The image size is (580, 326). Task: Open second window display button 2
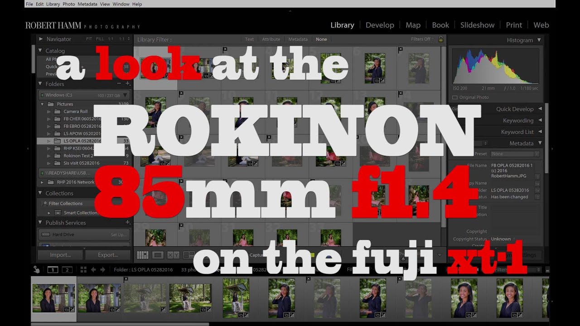67,270
